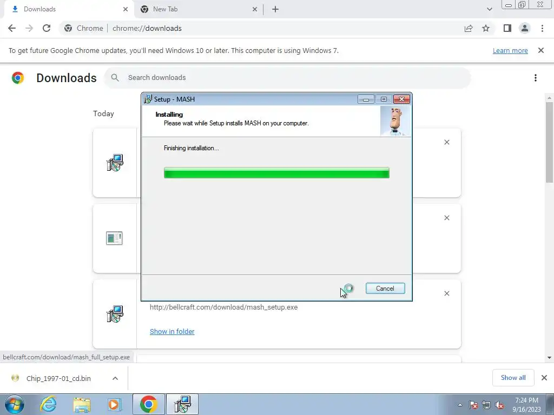Click the "Today" date heading
This screenshot has height=415, width=554.
pos(103,113)
